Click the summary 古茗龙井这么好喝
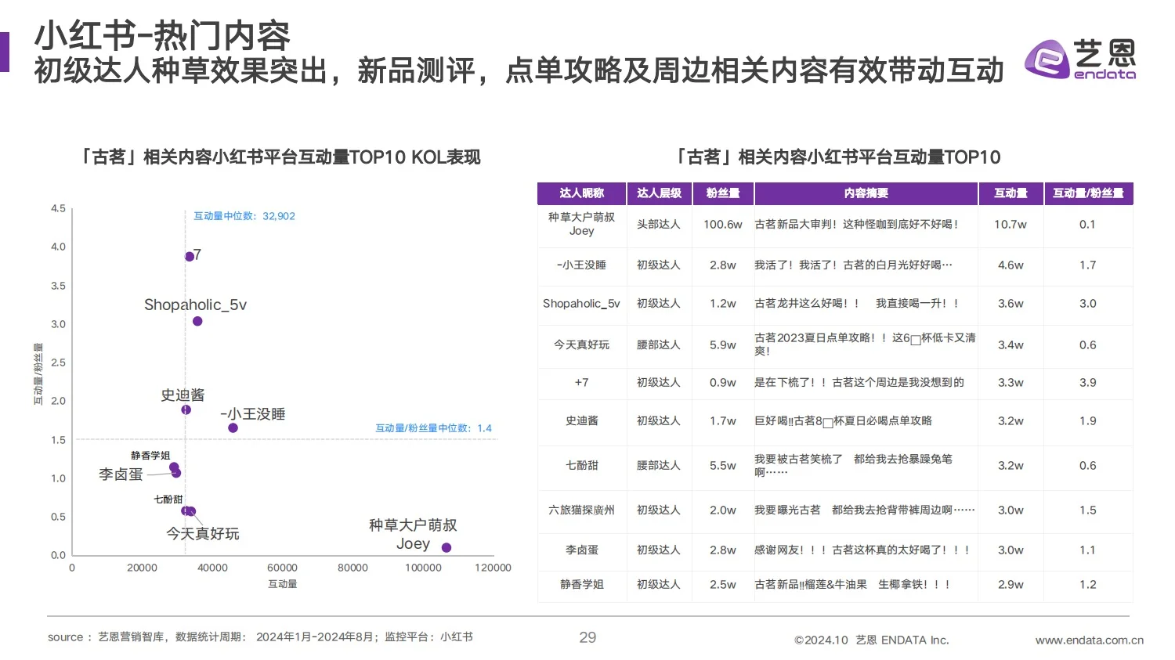Image resolution: width=1175 pixels, height=660 pixels. [x=856, y=303]
